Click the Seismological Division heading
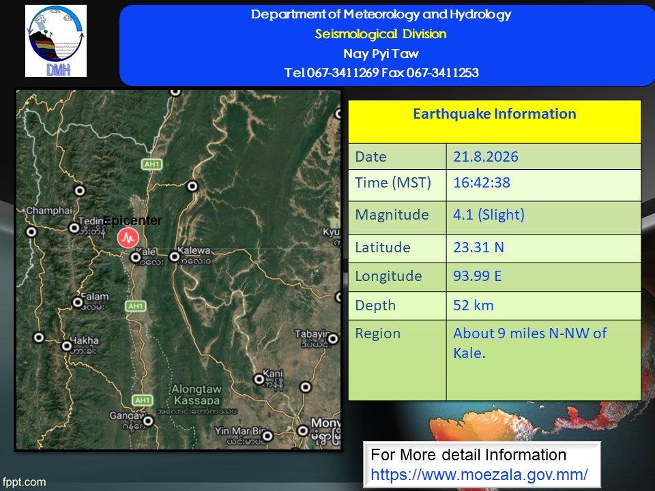Image resolution: width=655 pixels, height=491 pixels. [381, 34]
